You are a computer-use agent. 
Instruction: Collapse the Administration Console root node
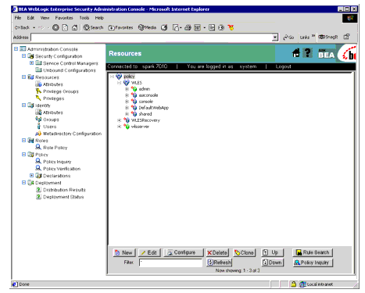pyautogui.click(x=16, y=48)
